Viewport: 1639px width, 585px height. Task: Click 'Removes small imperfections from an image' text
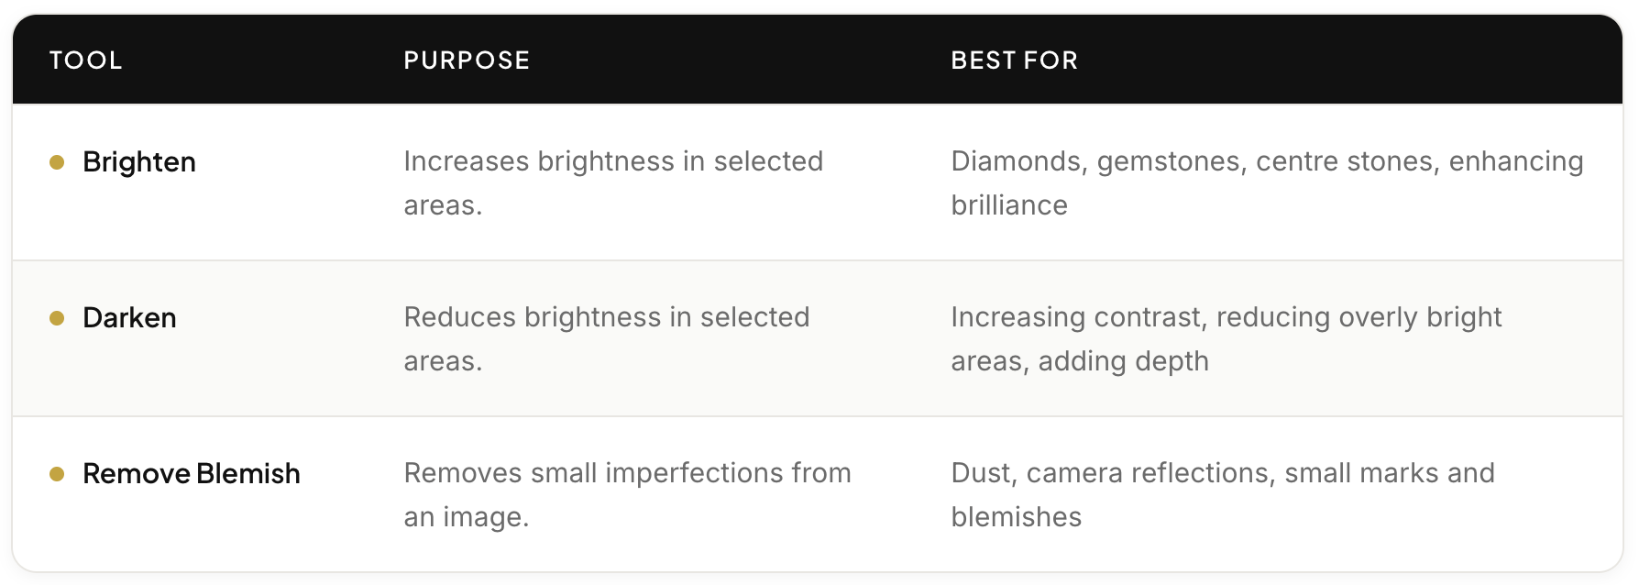(x=628, y=494)
